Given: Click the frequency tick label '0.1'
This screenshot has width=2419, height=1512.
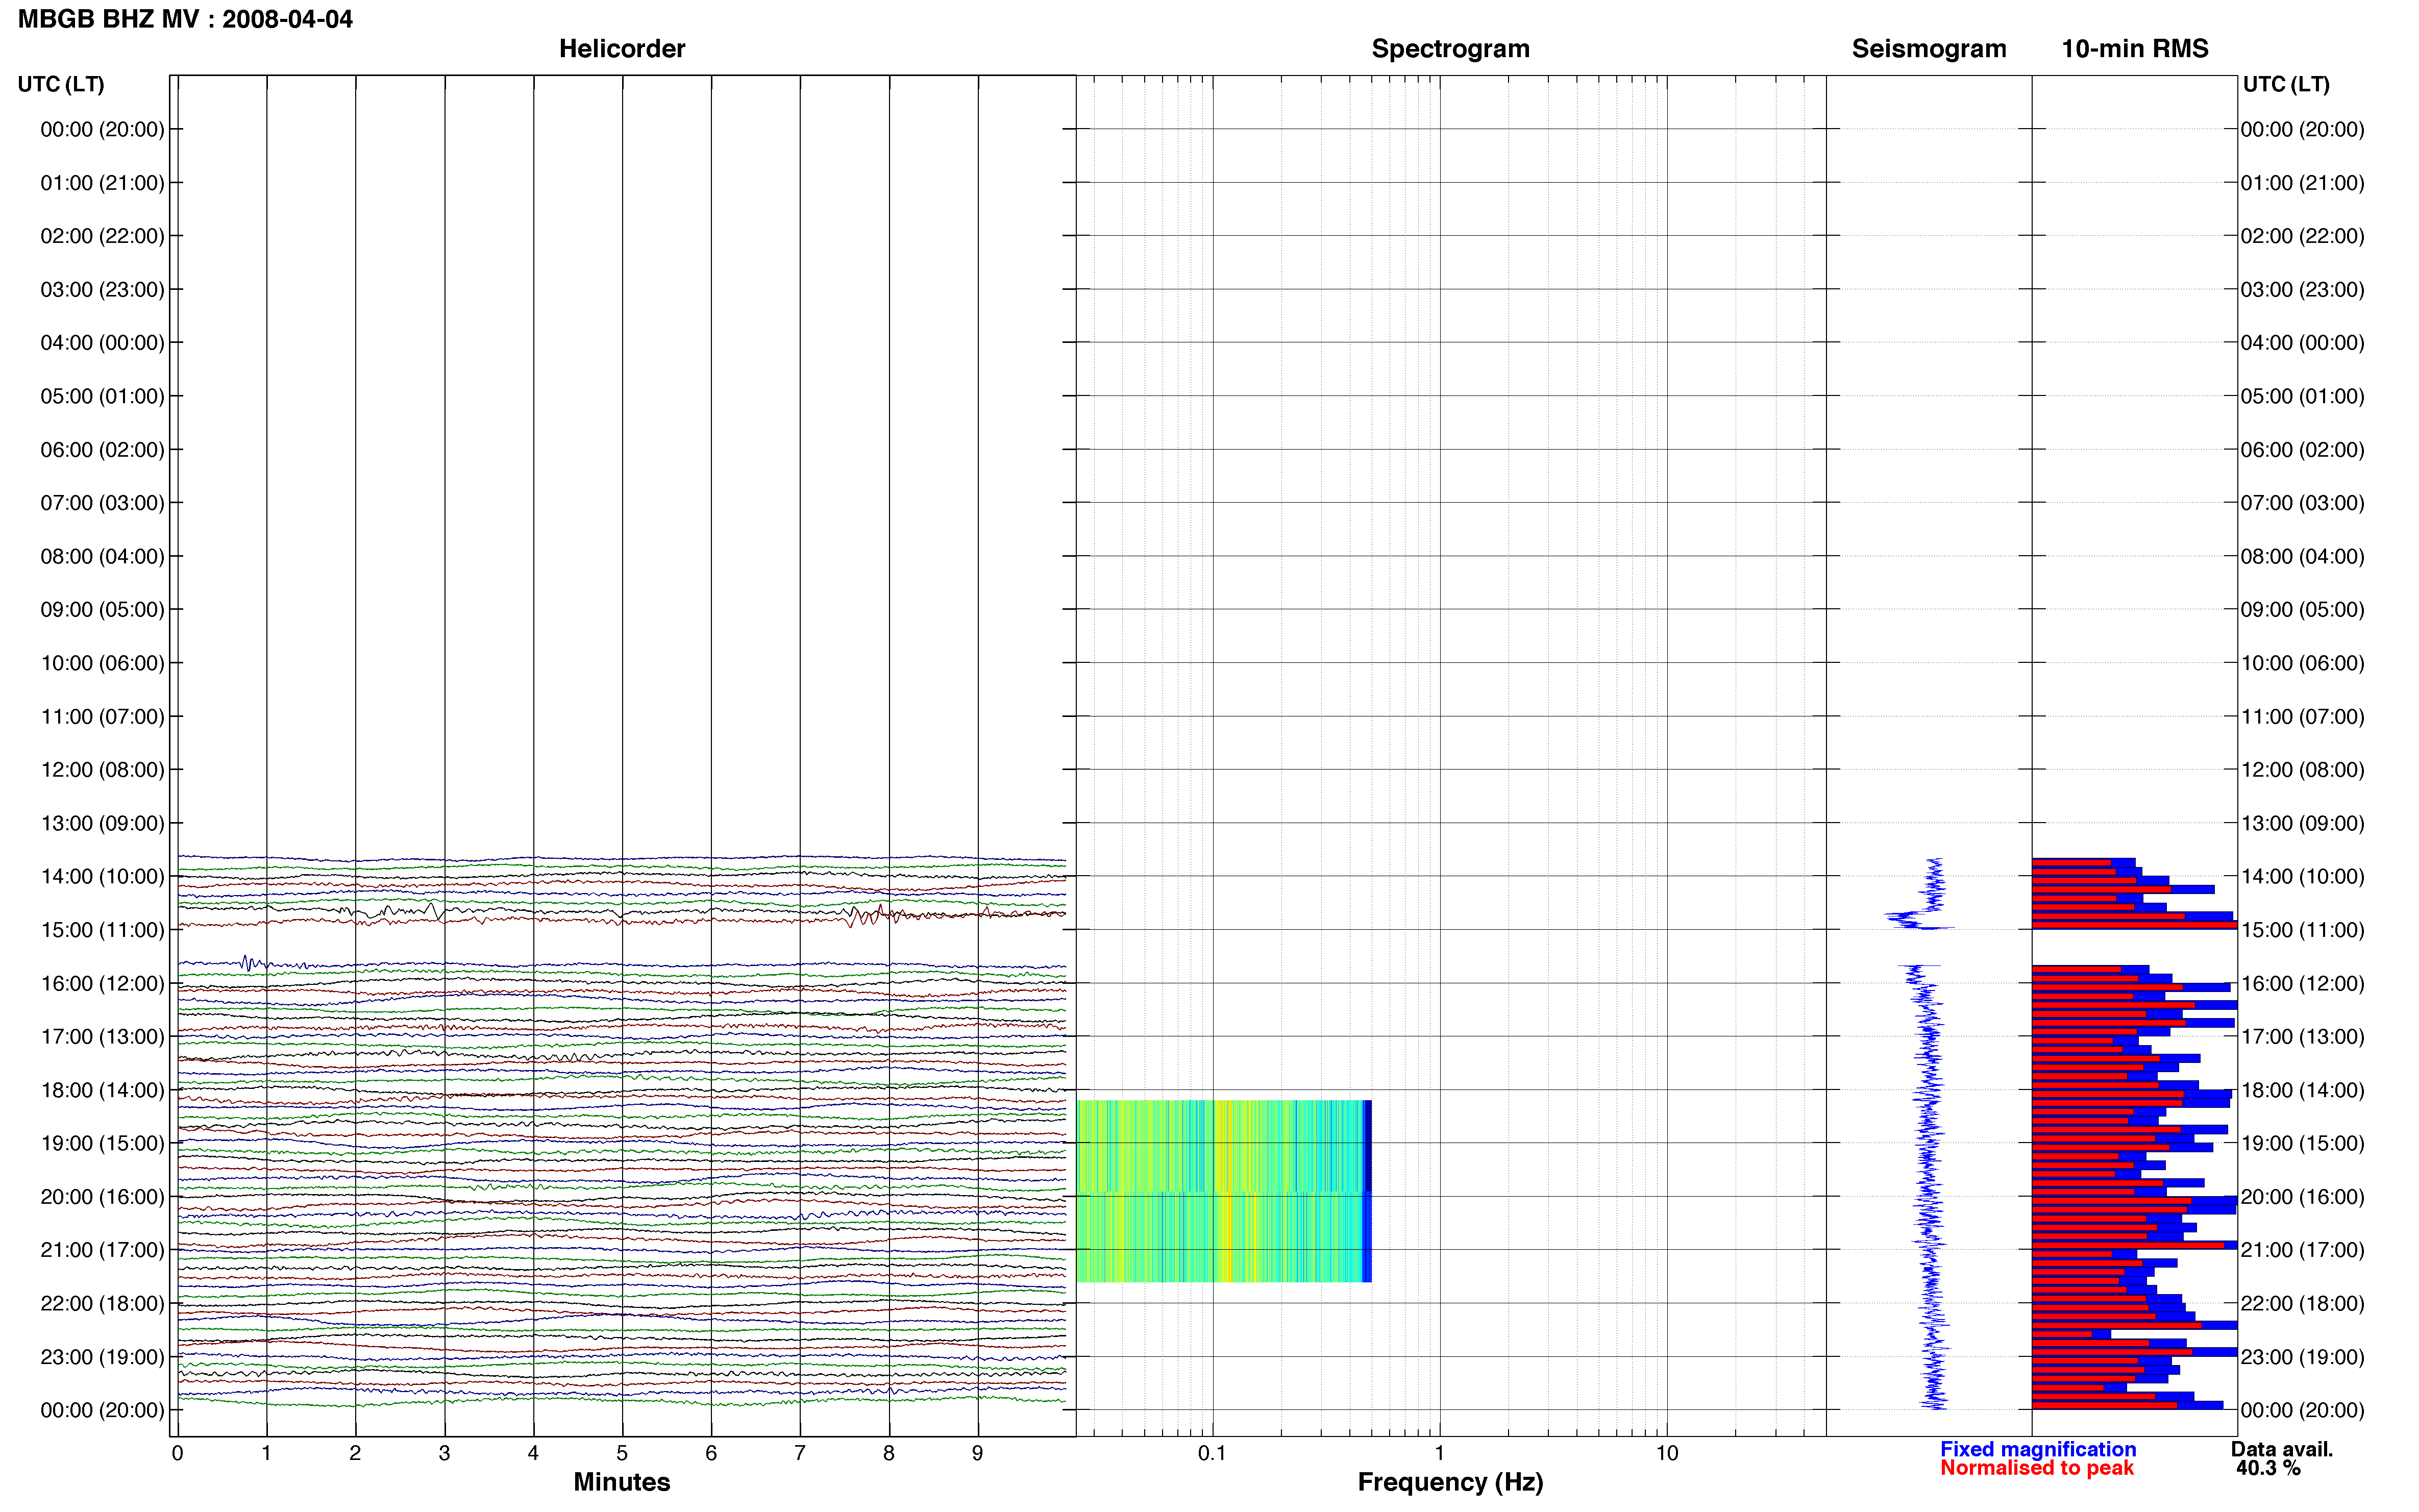Looking at the screenshot, I should [1212, 1453].
